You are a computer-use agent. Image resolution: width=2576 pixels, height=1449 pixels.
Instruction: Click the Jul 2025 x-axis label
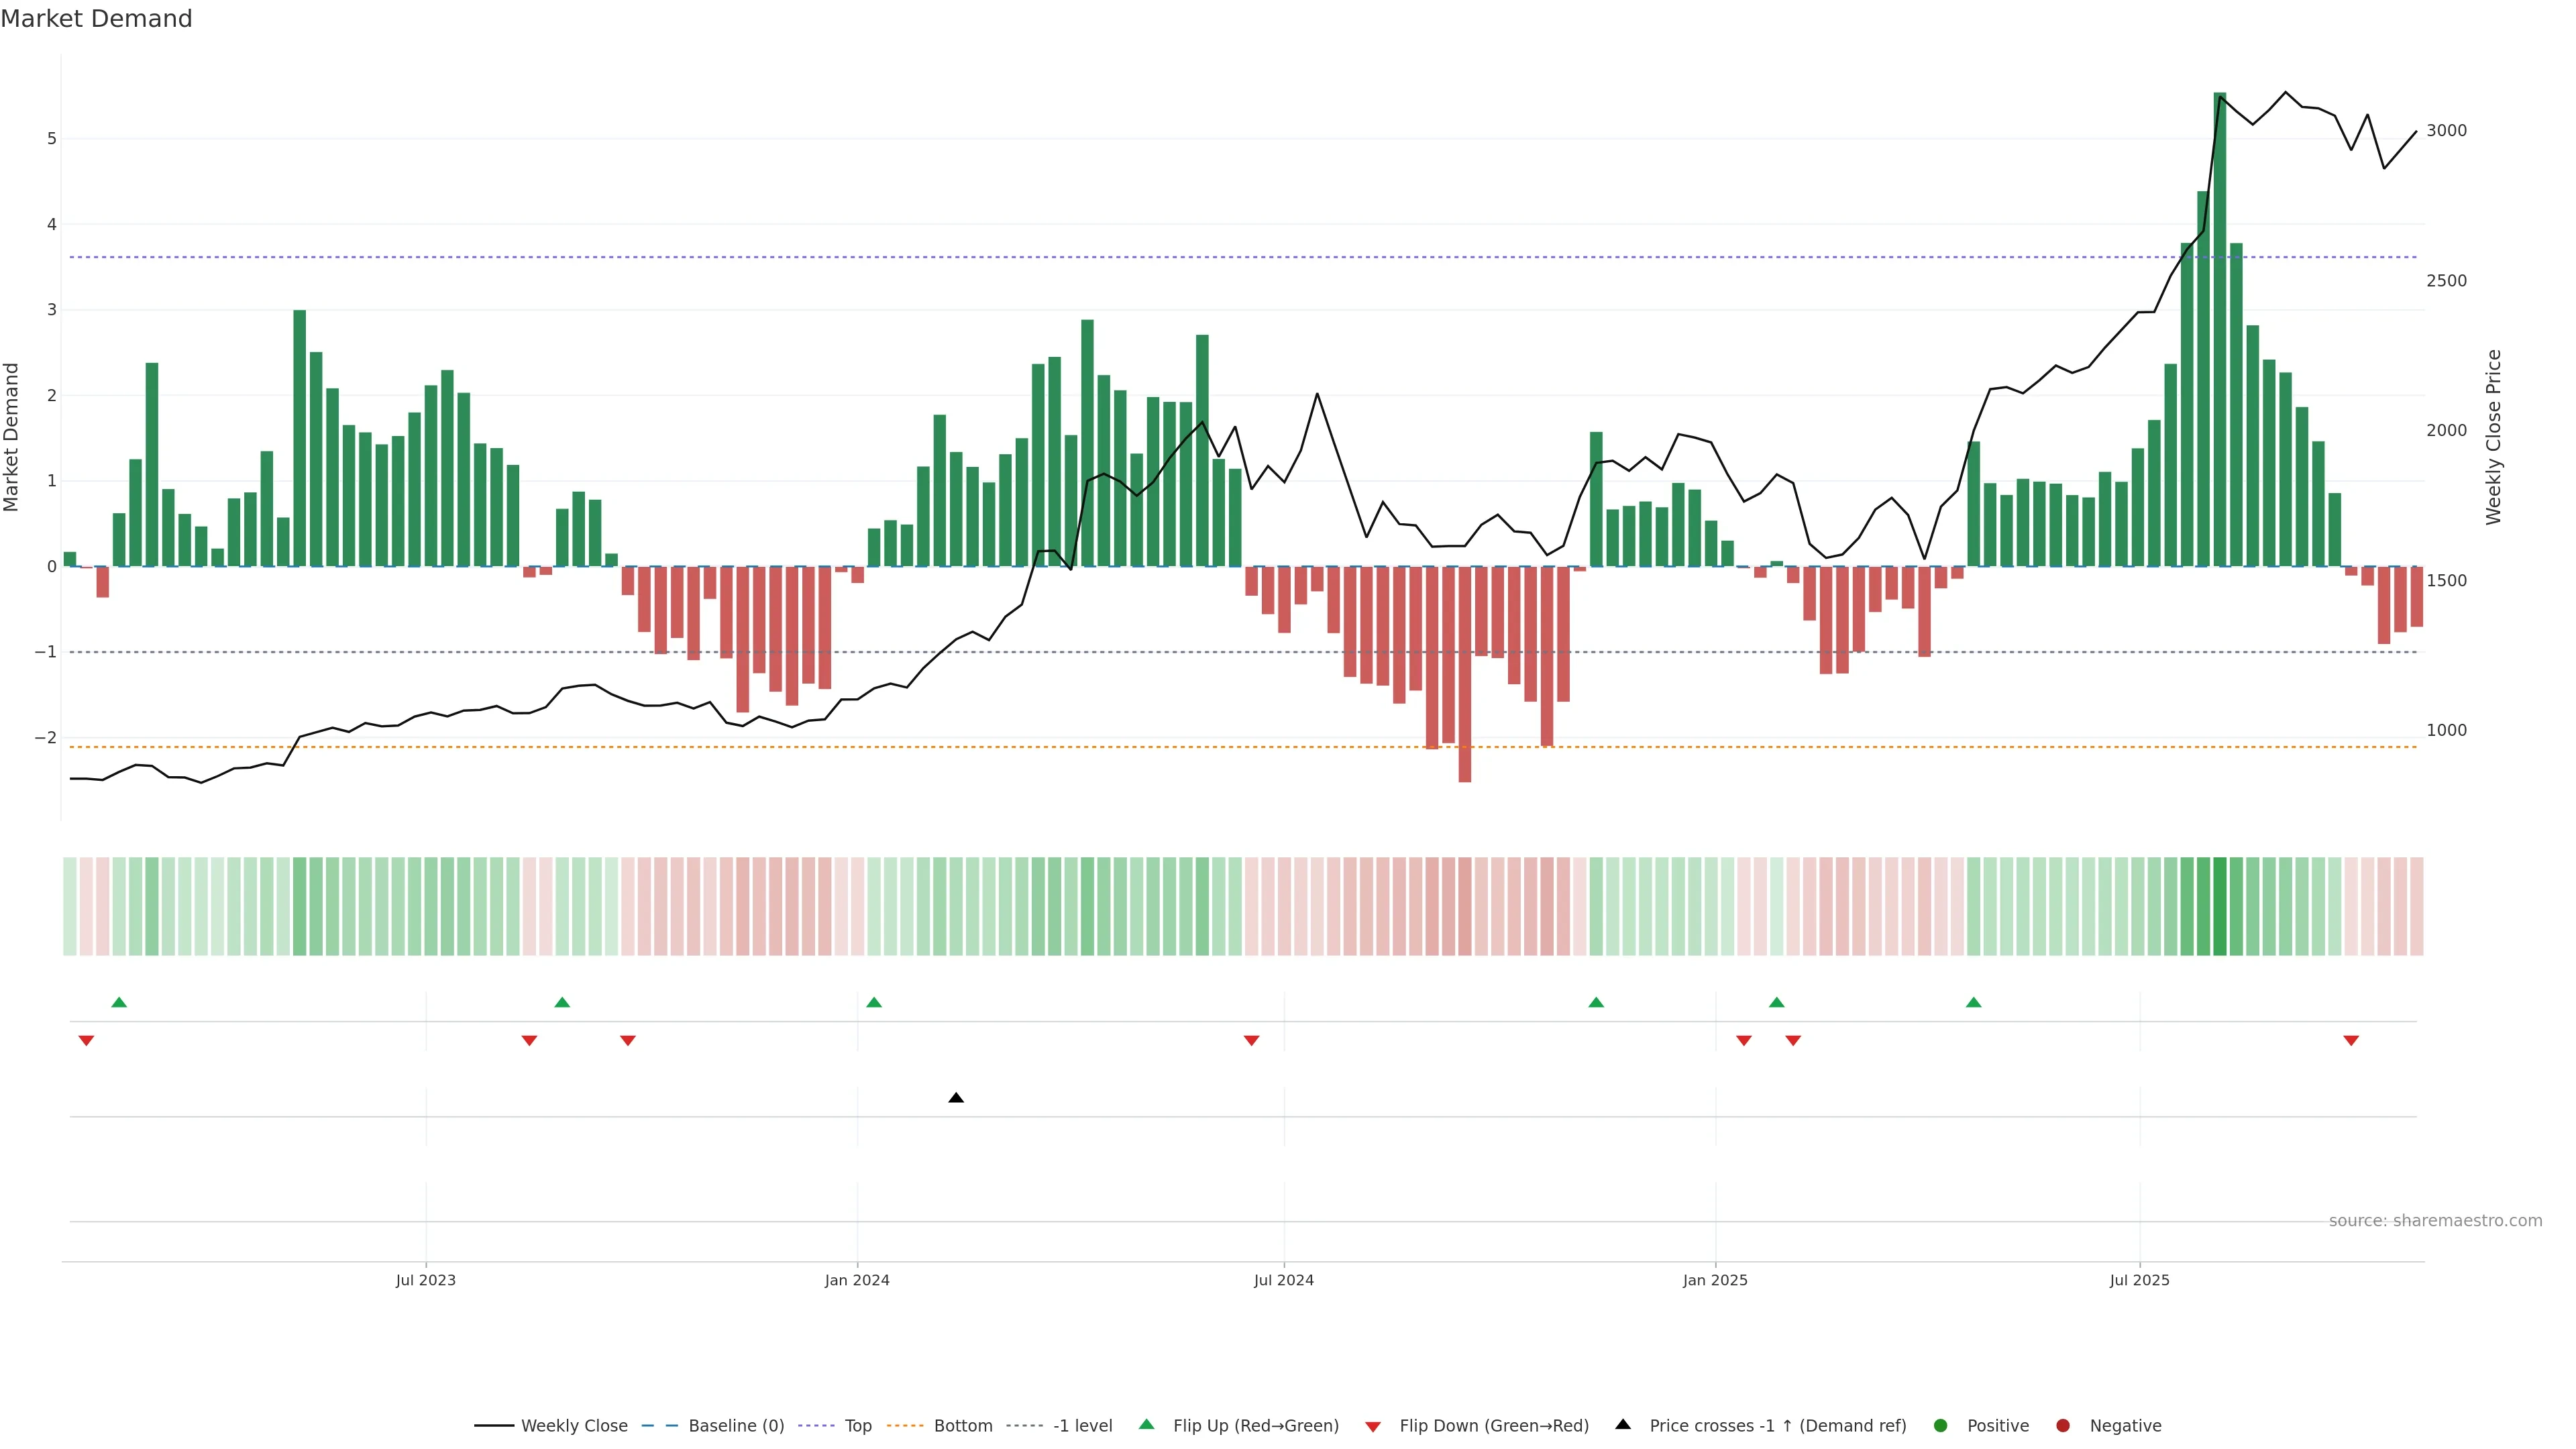[x=2139, y=1280]
